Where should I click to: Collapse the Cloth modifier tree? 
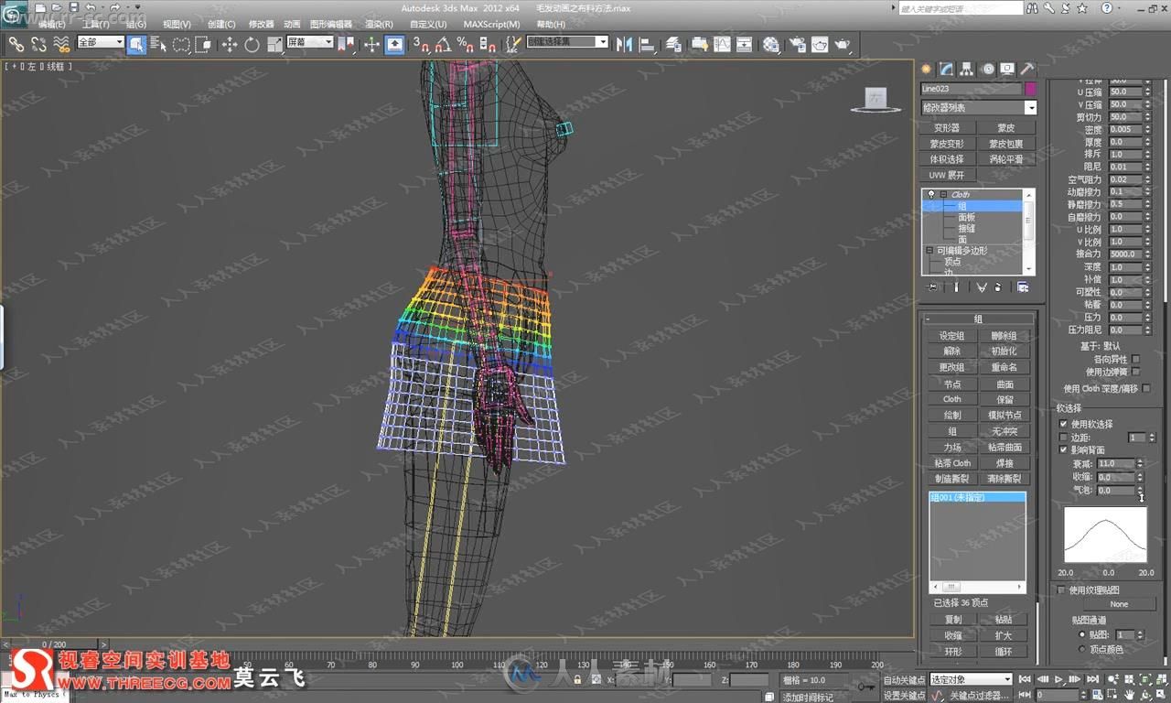pos(943,194)
